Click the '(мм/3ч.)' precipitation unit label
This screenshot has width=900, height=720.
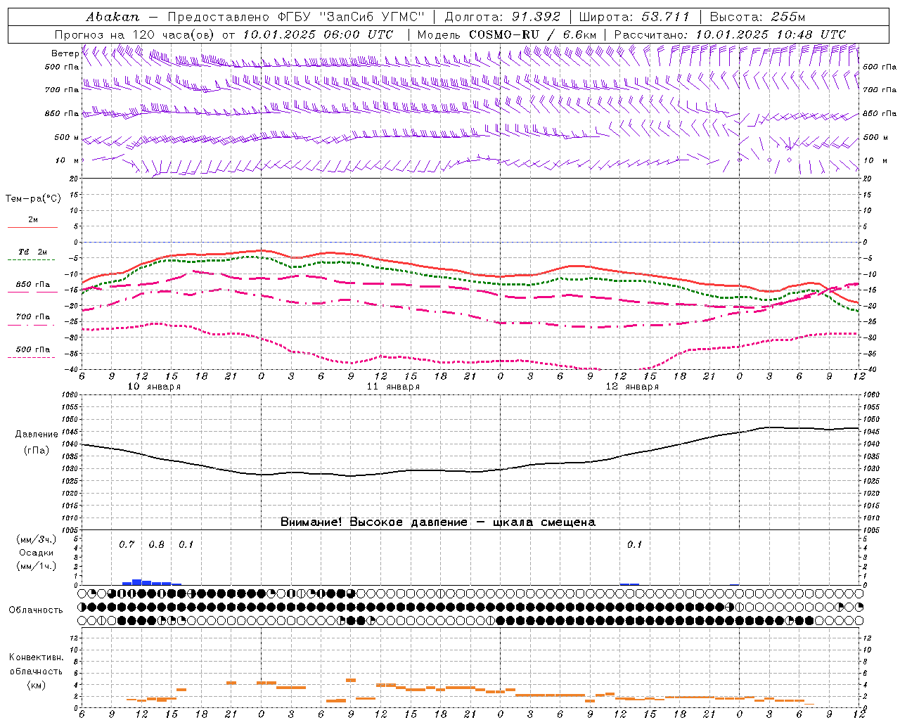[37, 539]
